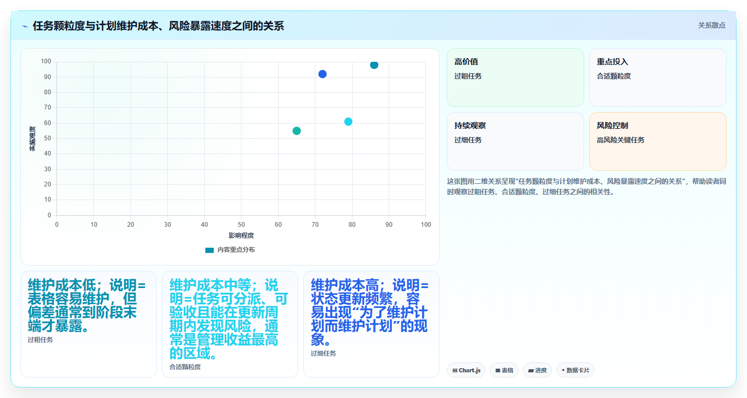Screen dimensions: 747x398
Task: Open the 持续观察 quadrant card
Action: click(515, 141)
